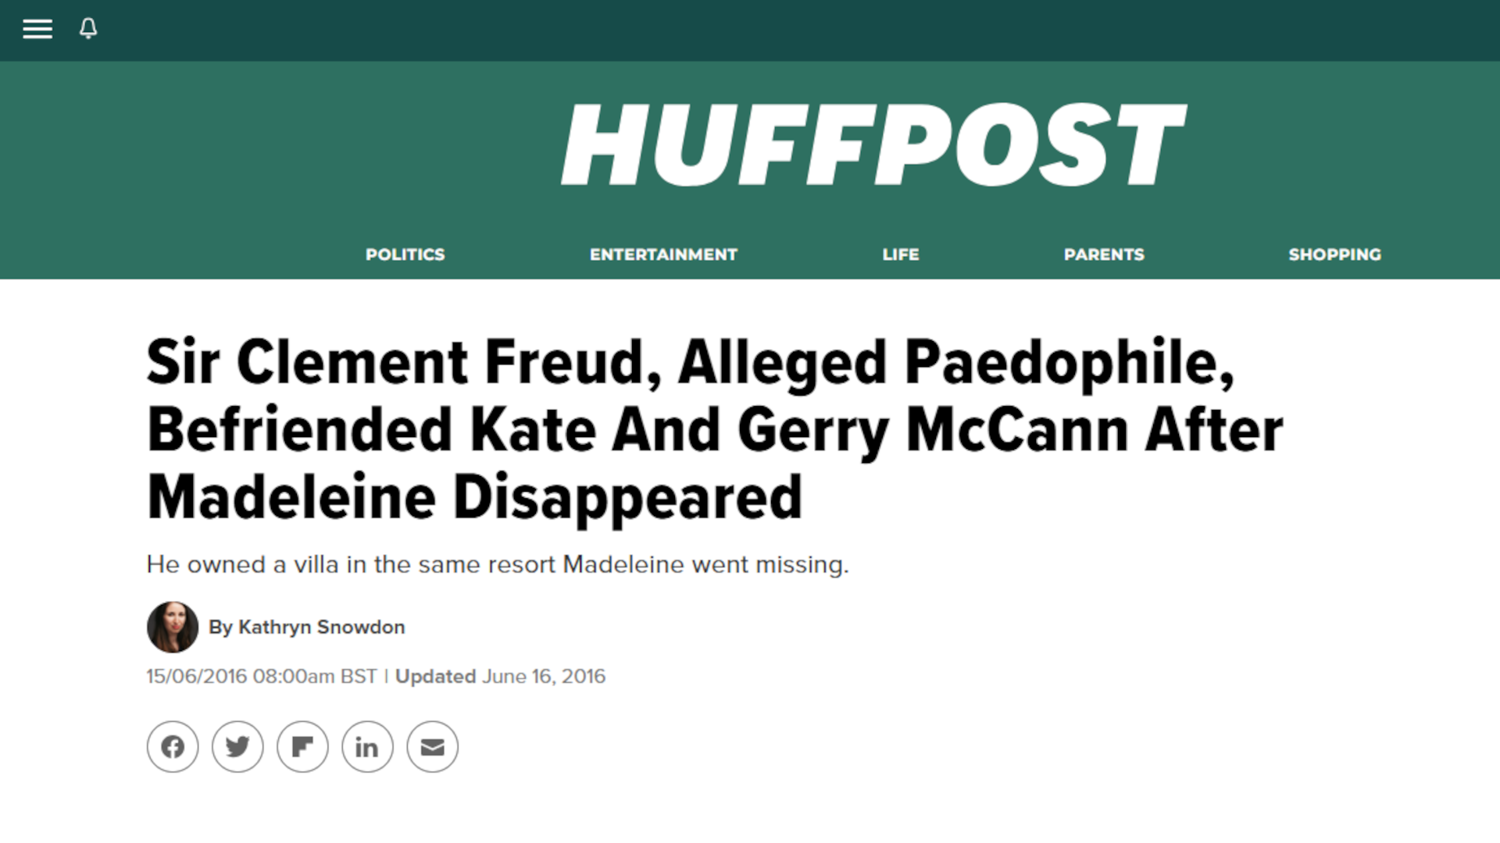Share the article via Flipboard
Image resolution: width=1500 pixels, height=843 pixels.
[x=302, y=746]
